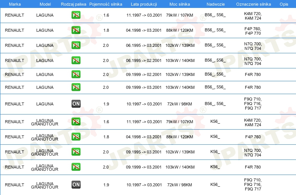The height and width of the screenshot is (195, 296).
Task: Select engine code F4P 760, F4P 770
Action: point(253,31)
